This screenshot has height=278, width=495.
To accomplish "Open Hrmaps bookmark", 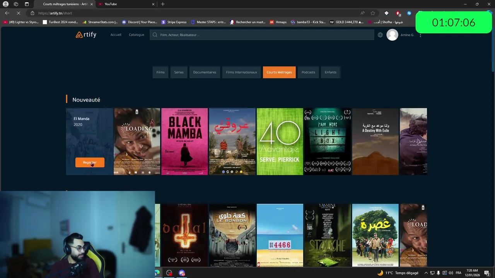I will coord(278,22).
